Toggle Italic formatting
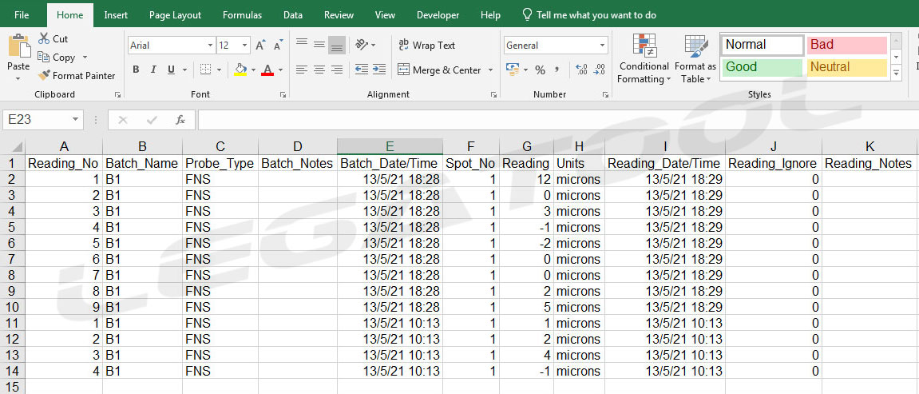This screenshot has height=394, width=919. pos(153,70)
